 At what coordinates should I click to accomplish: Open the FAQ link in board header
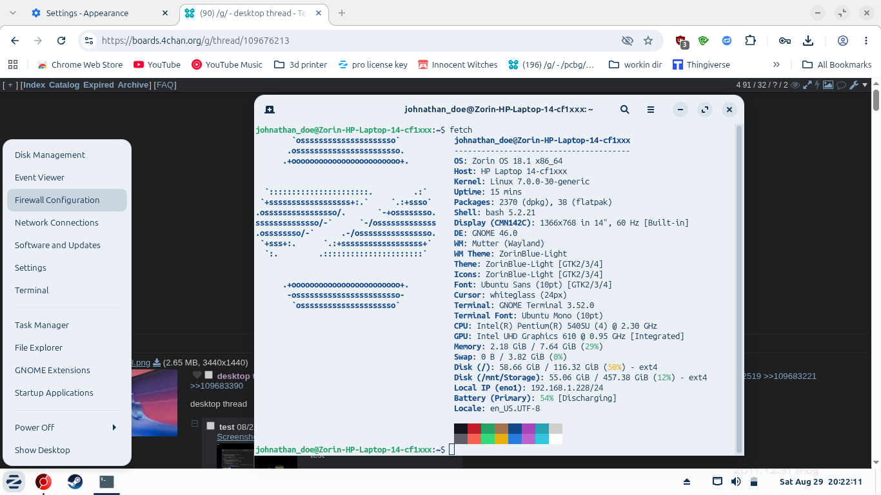[165, 85]
